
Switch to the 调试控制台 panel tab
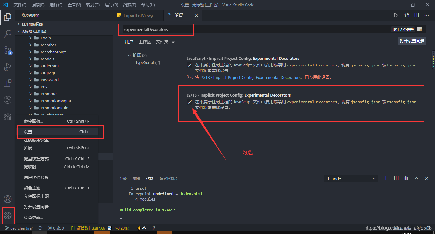tap(168, 179)
